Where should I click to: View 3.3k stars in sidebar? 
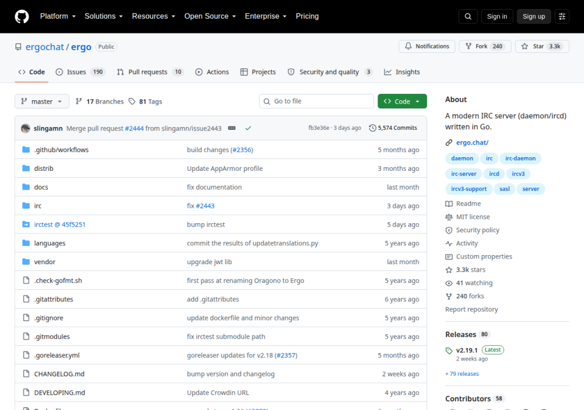pos(465,270)
